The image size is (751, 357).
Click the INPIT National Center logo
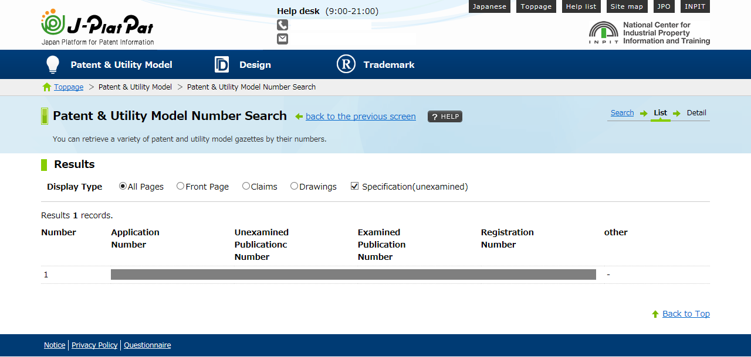649,33
